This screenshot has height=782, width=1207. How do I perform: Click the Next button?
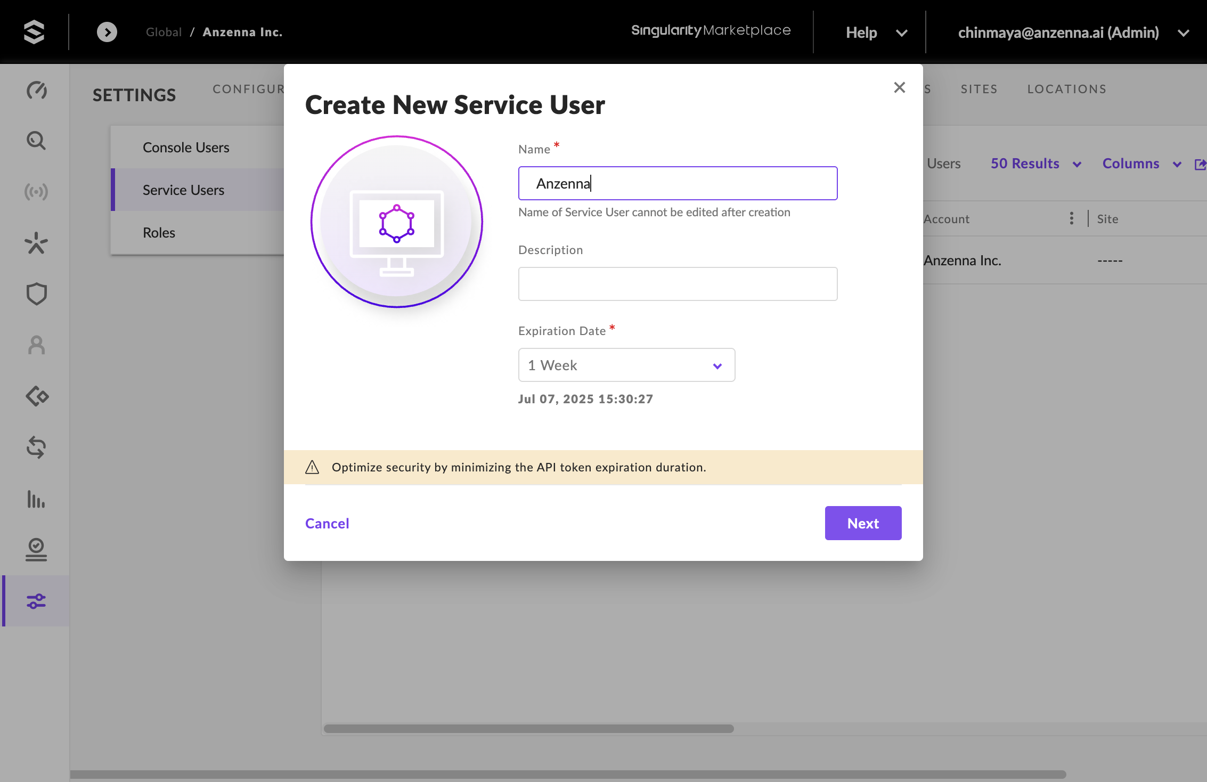(863, 523)
